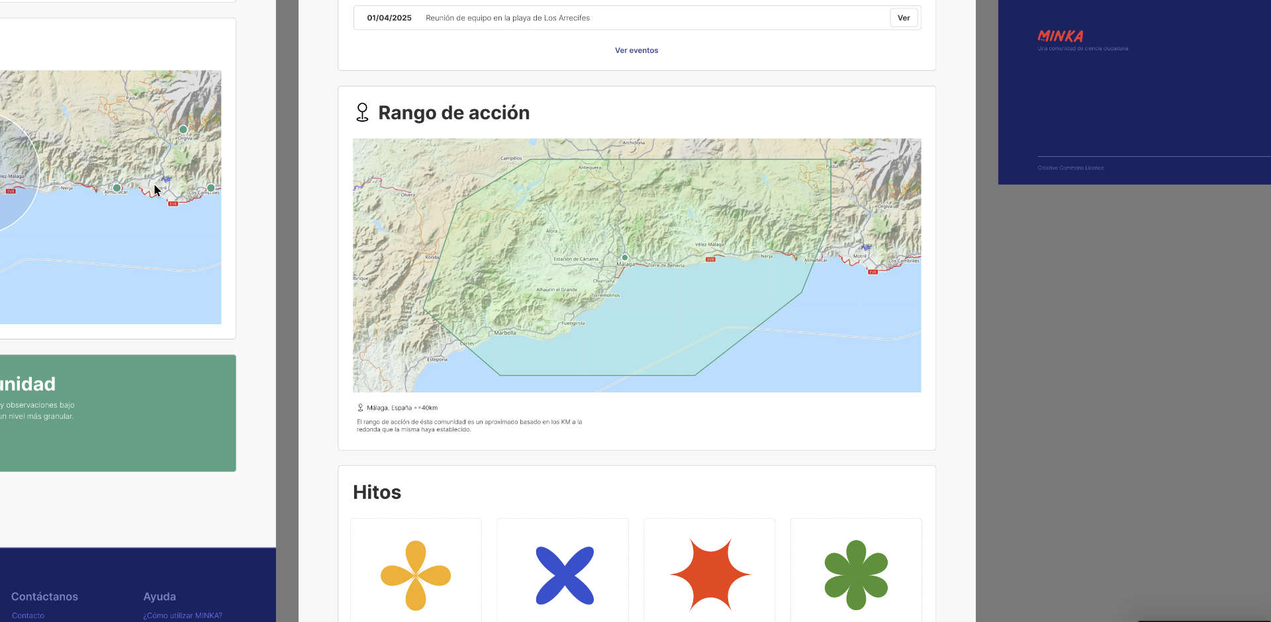This screenshot has height=622, width=1271.
Task: Click the Ayuda heading in the left footer
Action: click(160, 597)
